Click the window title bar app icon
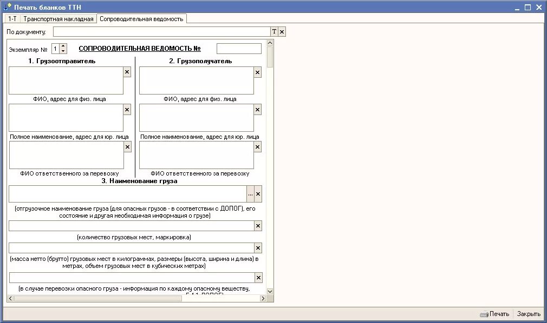547x323 pixels. [8, 6]
